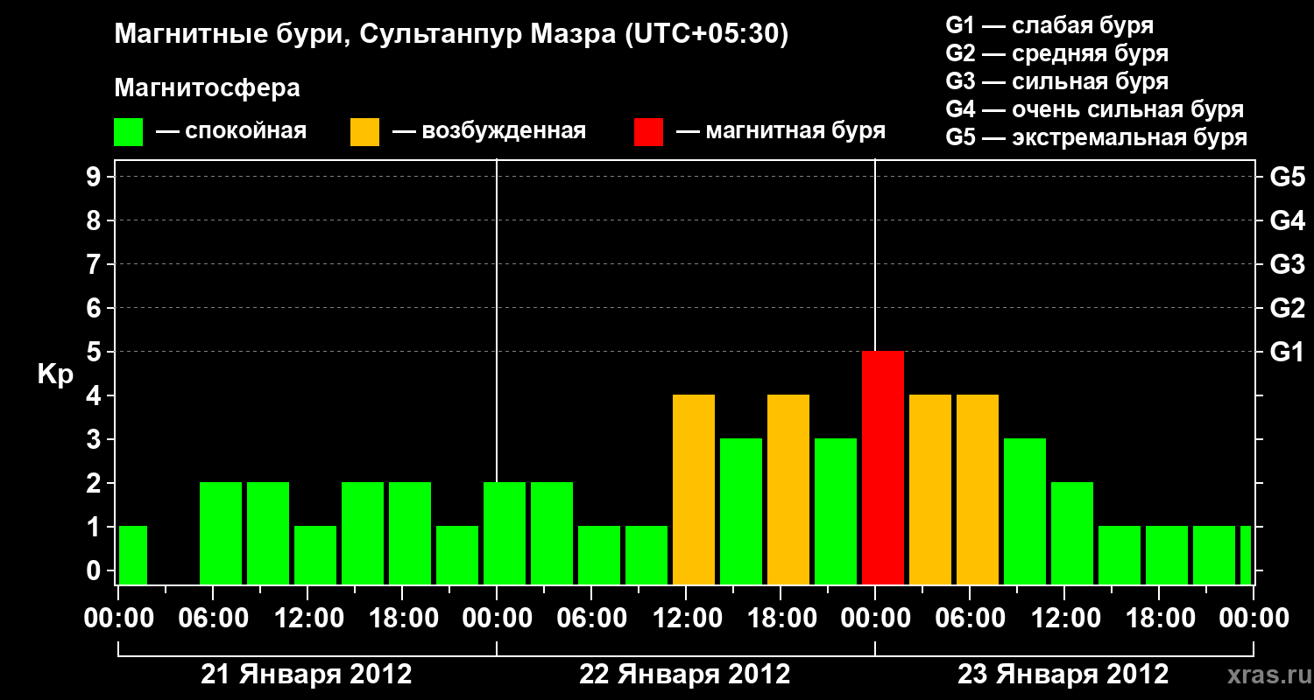The height and width of the screenshot is (700, 1314).
Task: Click the '— спокойная' legend label
Action: (x=232, y=131)
